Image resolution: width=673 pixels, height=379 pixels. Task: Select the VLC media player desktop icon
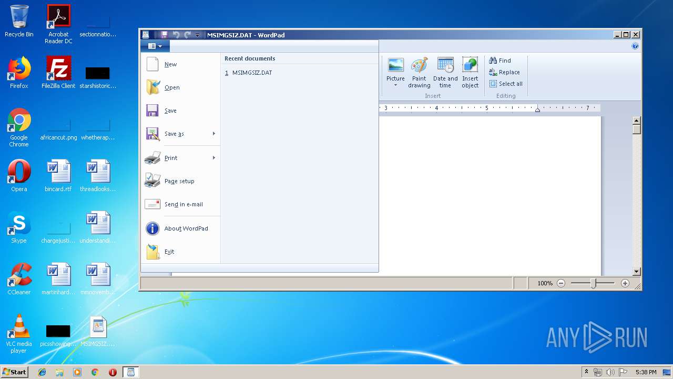pos(19,334)
